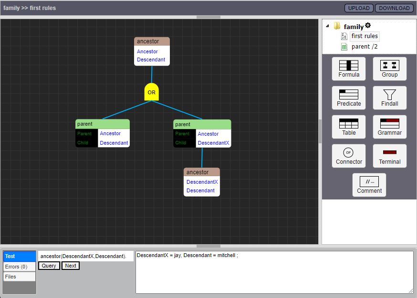The image size is (417, 298).
Task: Pick the Grammar palette tool
Action: [x=389, y=127]
